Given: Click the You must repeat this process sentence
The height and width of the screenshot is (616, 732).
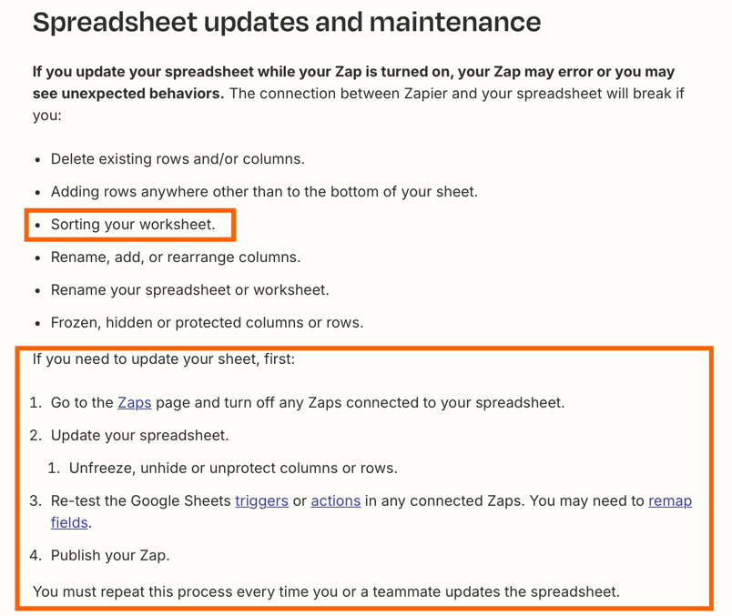Looking at the screenshot, I should 326,591.
